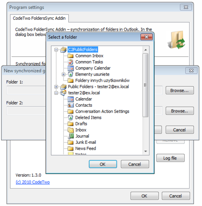Viewport: 202px width, 206px height.
Task: Click the folder tree scrollbar thumb
Action: (145, 85)
